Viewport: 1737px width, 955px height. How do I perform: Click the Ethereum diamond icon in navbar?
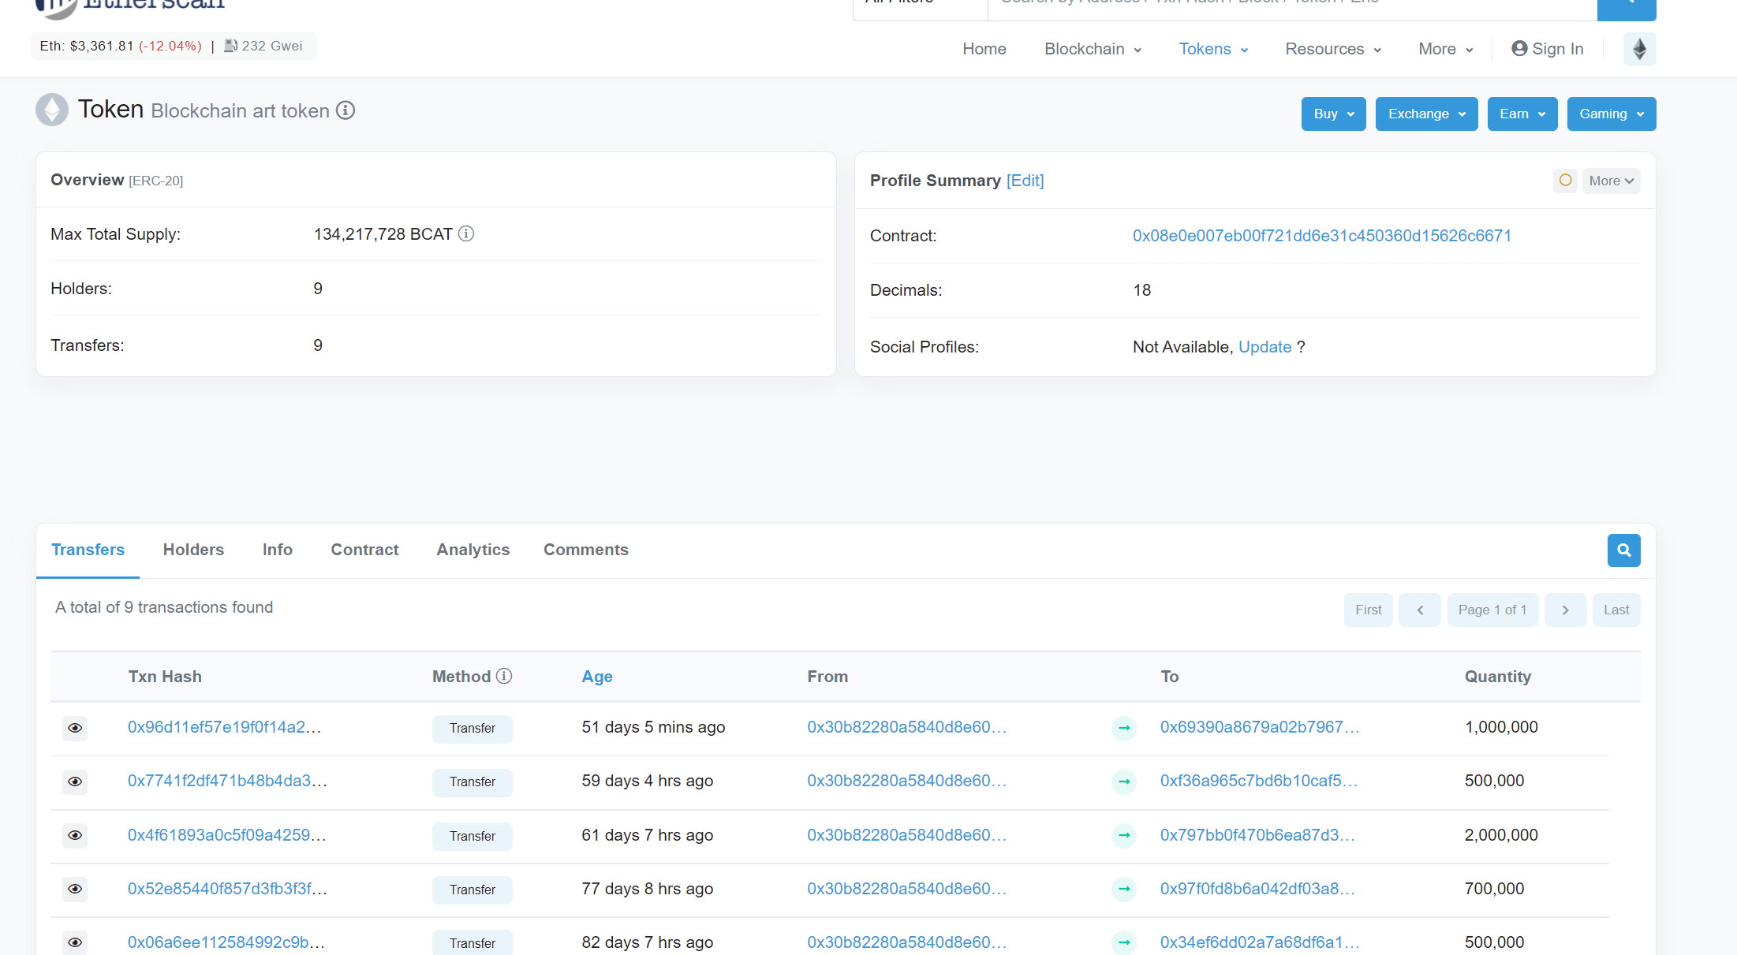(1639, 48)
